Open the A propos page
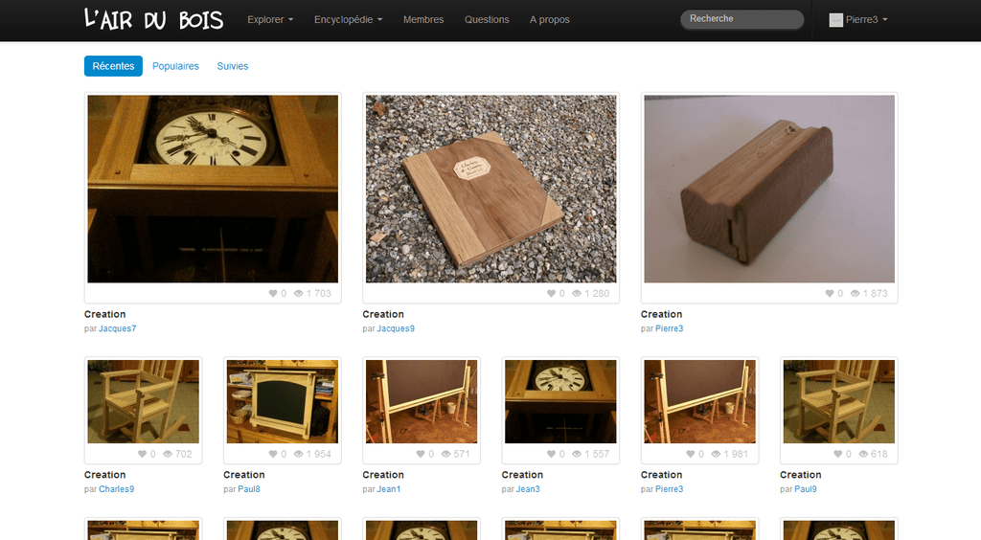This screenshot has height=540, width=981. 550,20
